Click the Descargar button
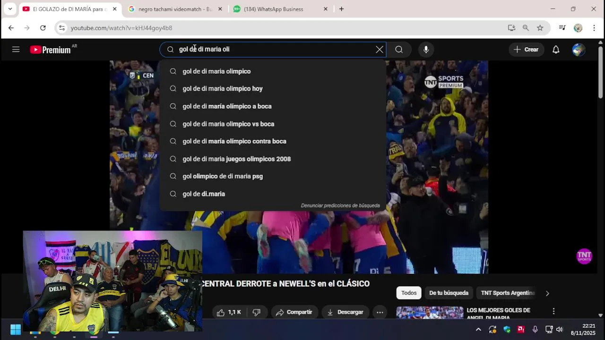 click(x=345, y=312)
